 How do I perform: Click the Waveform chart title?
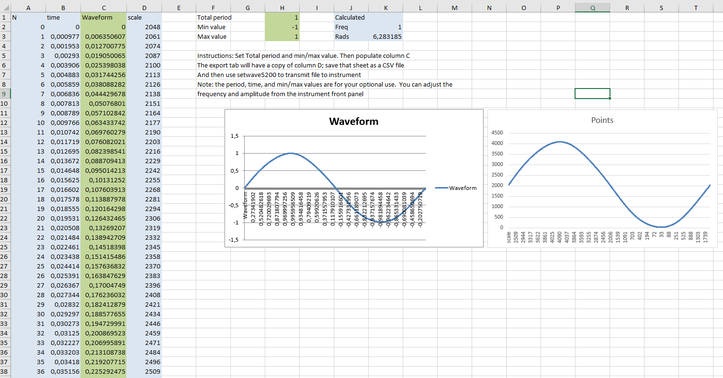coord(353,122)
